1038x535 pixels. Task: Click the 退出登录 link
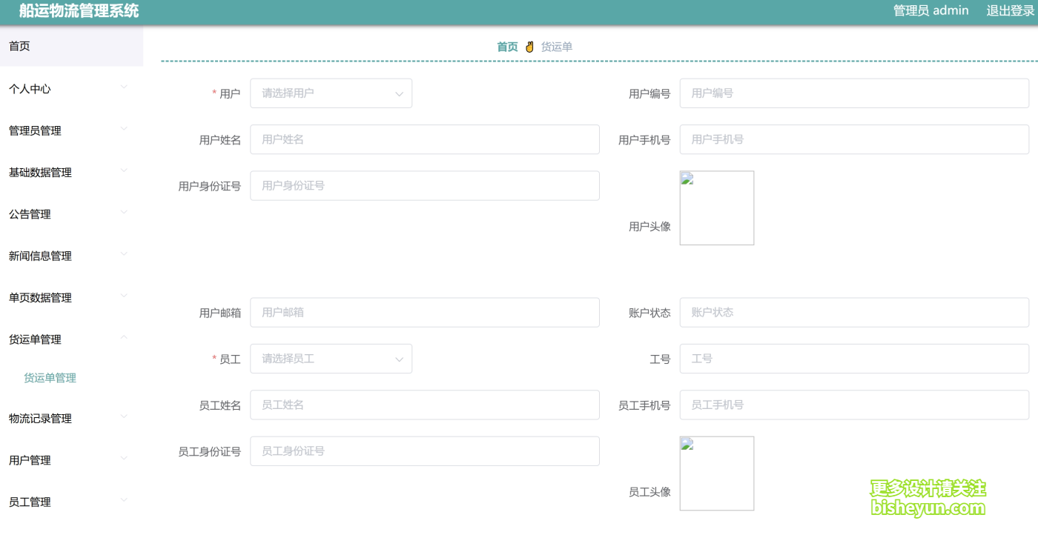1010,10
